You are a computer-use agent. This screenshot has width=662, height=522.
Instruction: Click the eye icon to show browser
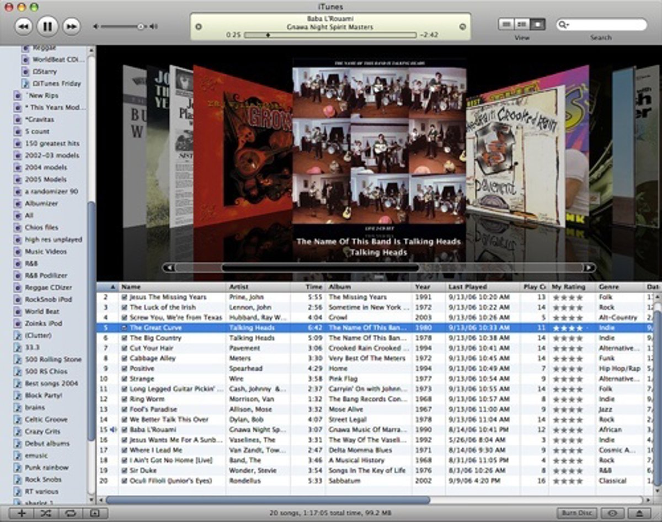click(x=612, y=513)
